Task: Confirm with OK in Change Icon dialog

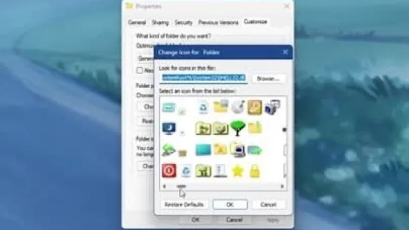Action: click(230, 204)
